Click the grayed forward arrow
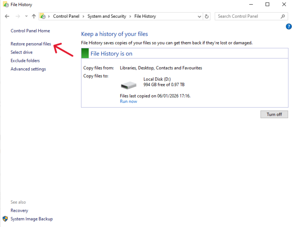The image size is (292, 227). [17, 16]
